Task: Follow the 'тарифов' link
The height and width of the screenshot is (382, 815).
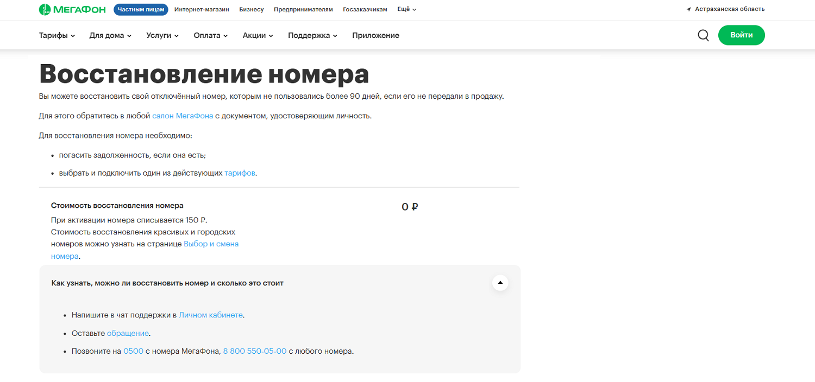Action: (x=240, y=173)
